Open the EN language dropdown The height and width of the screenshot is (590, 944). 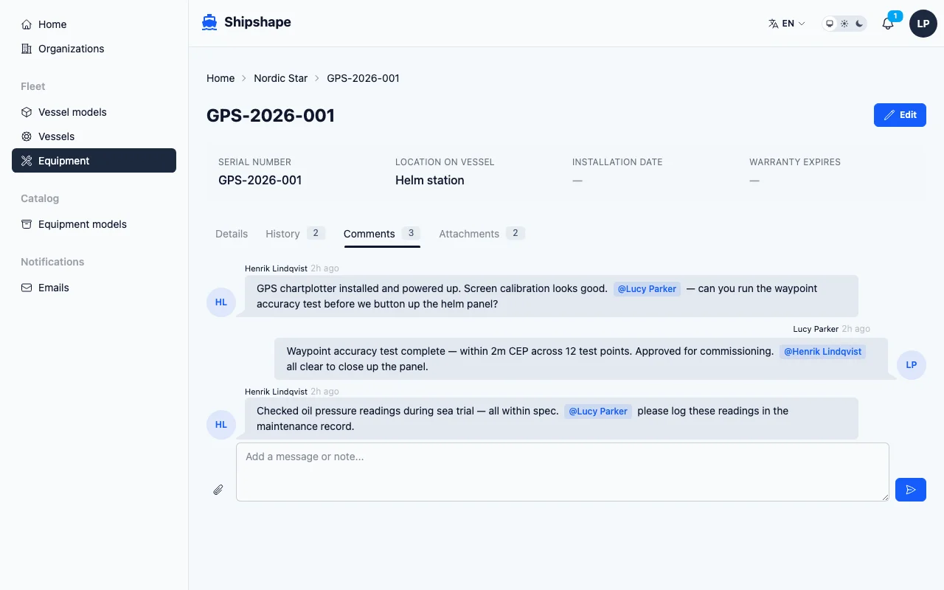[x=786, y=23]
